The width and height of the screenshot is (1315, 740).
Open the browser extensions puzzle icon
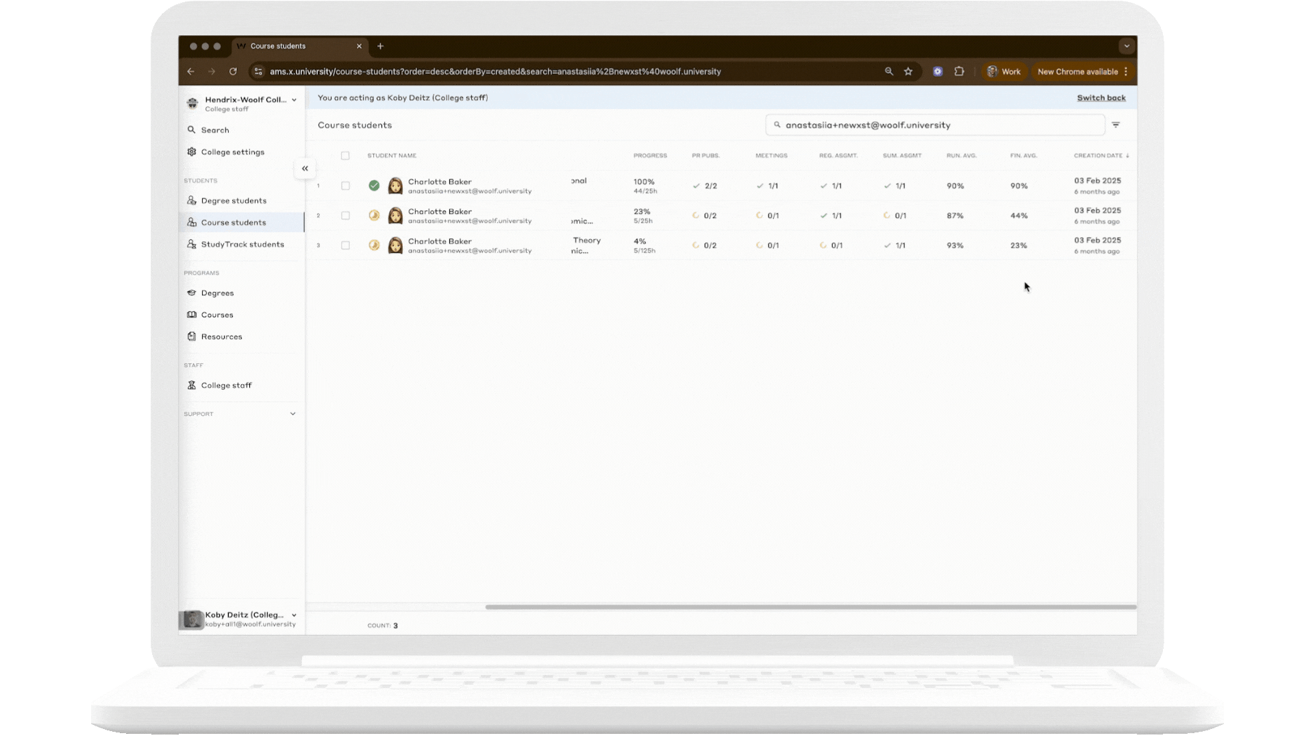[959, 71]
